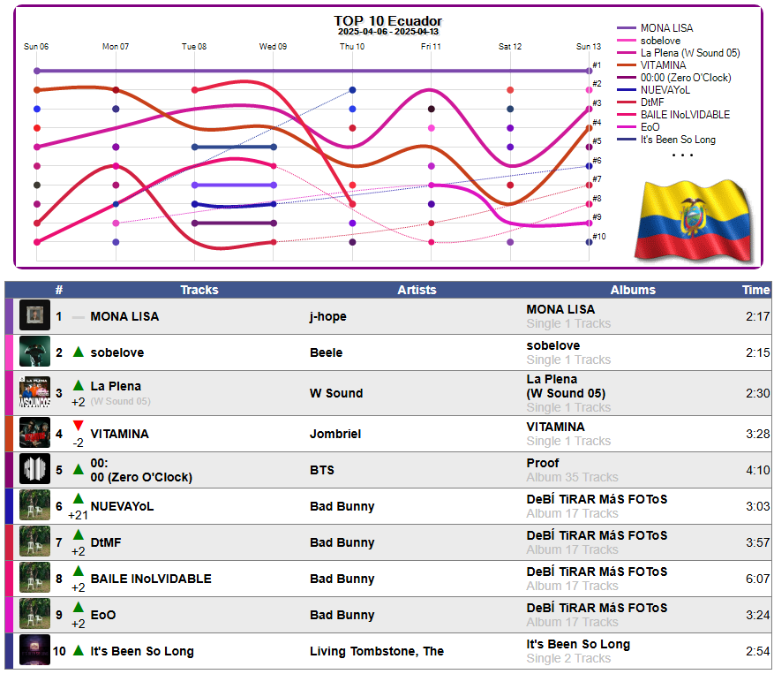774x674 pixels.
Task: Open the DtMF track title
Action: 106,542
